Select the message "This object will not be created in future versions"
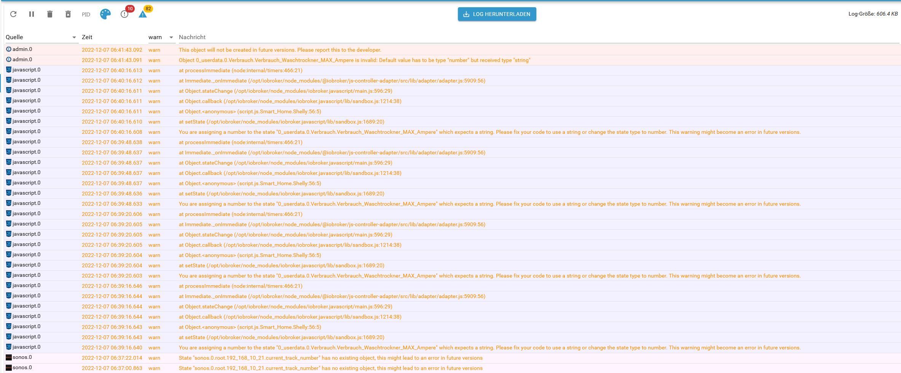 (x=280, y=50)
